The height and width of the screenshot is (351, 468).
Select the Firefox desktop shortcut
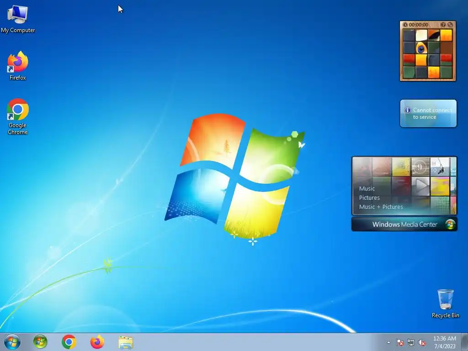18,66
